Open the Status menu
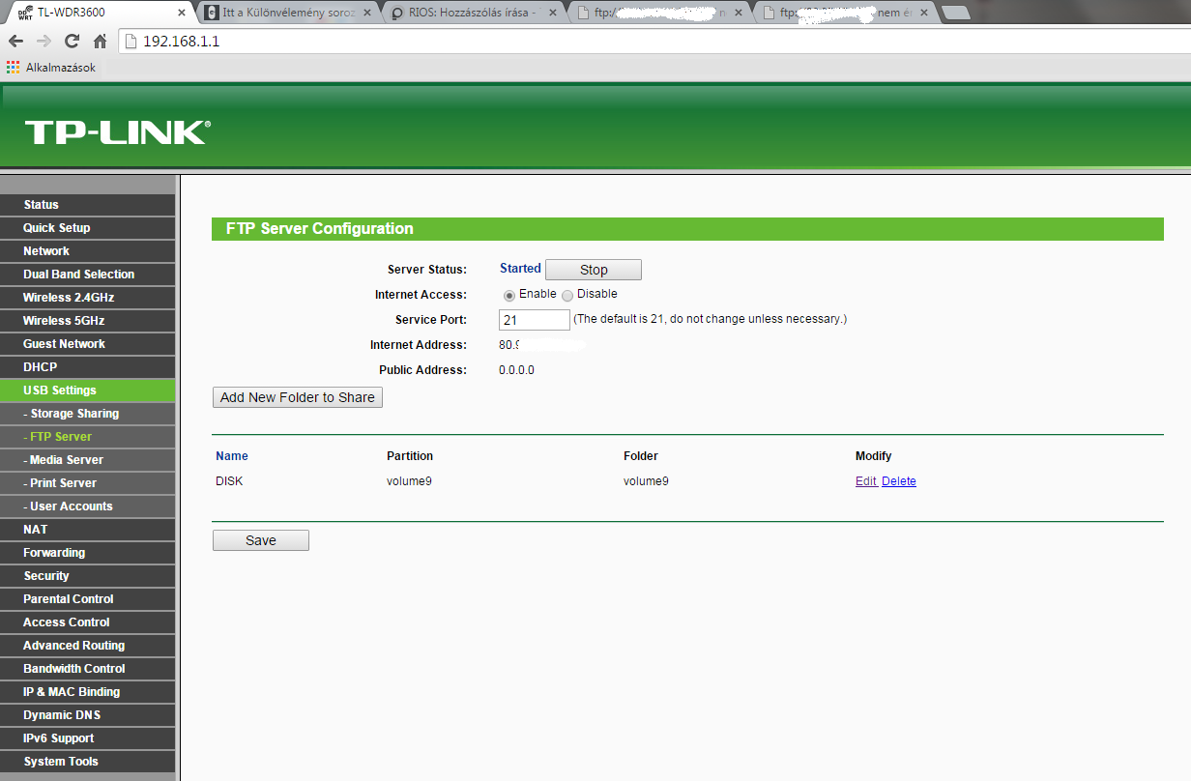 click(88, 205)
